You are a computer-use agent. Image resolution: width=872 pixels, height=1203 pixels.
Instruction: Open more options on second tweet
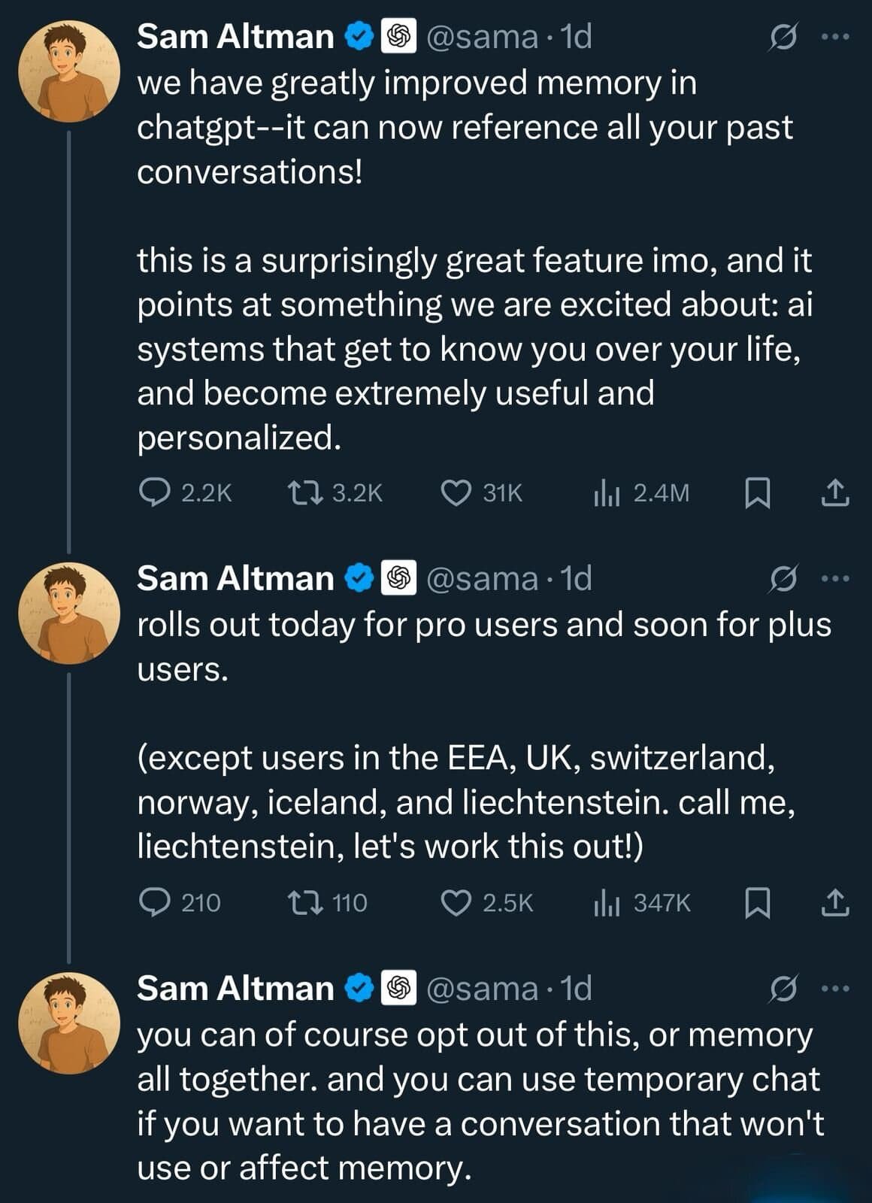835,579
